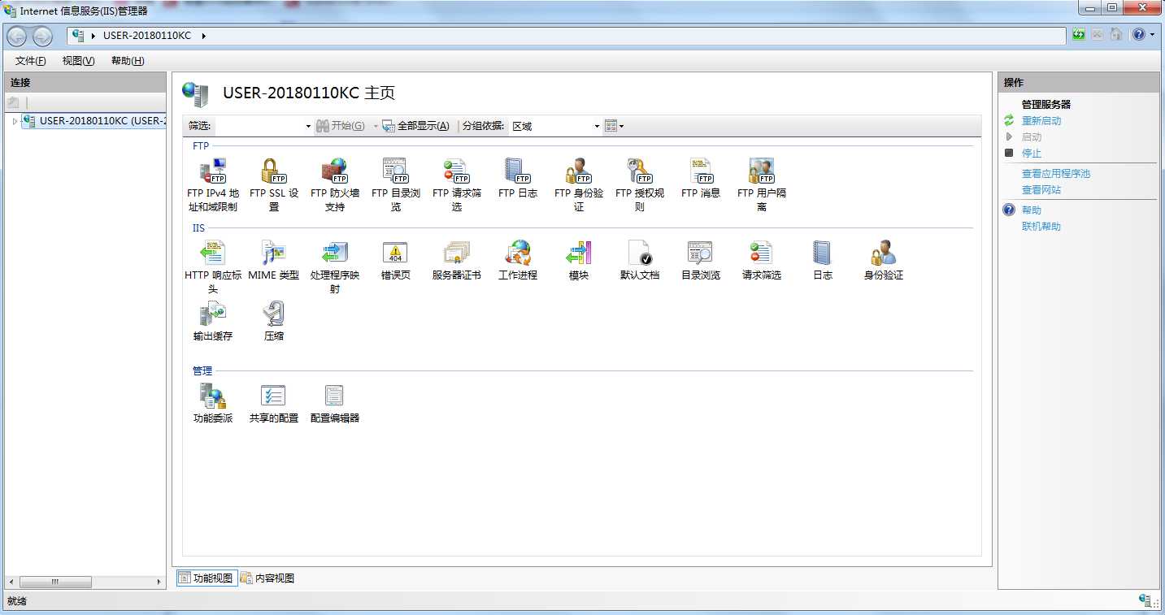The image size is (1165, 615).
Task: Expand address bar arrow after USER-20180110KC
Action: [203, 36]
